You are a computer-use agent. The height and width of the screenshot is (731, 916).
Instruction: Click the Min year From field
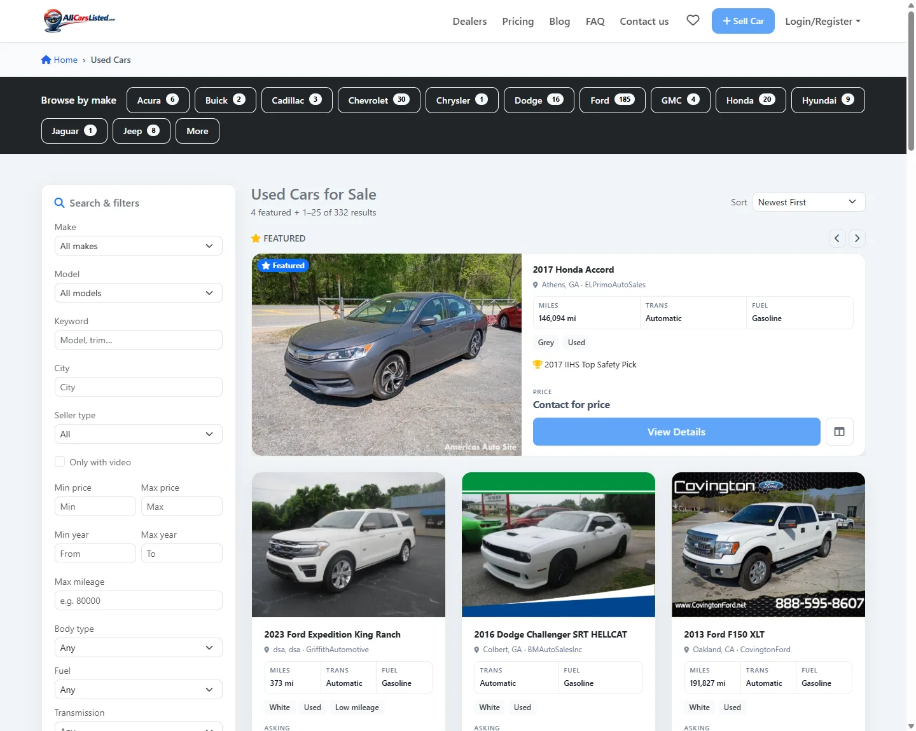tap(95, 554)
